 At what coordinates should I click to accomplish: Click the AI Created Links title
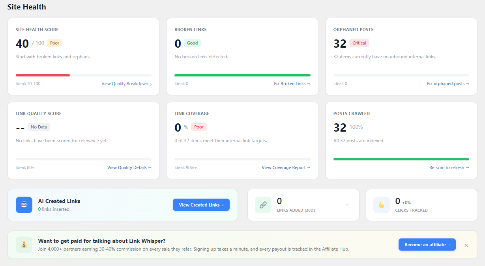point(59,201)
